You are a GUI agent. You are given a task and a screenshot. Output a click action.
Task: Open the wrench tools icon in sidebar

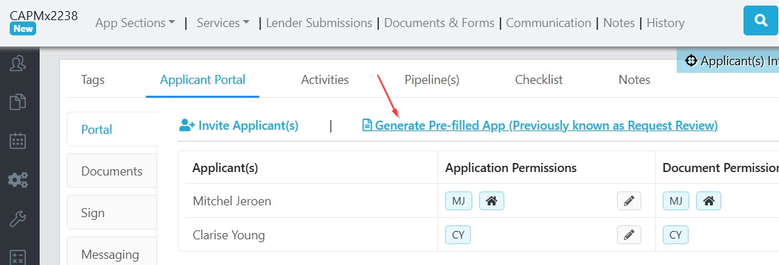(x=18, y=219)
